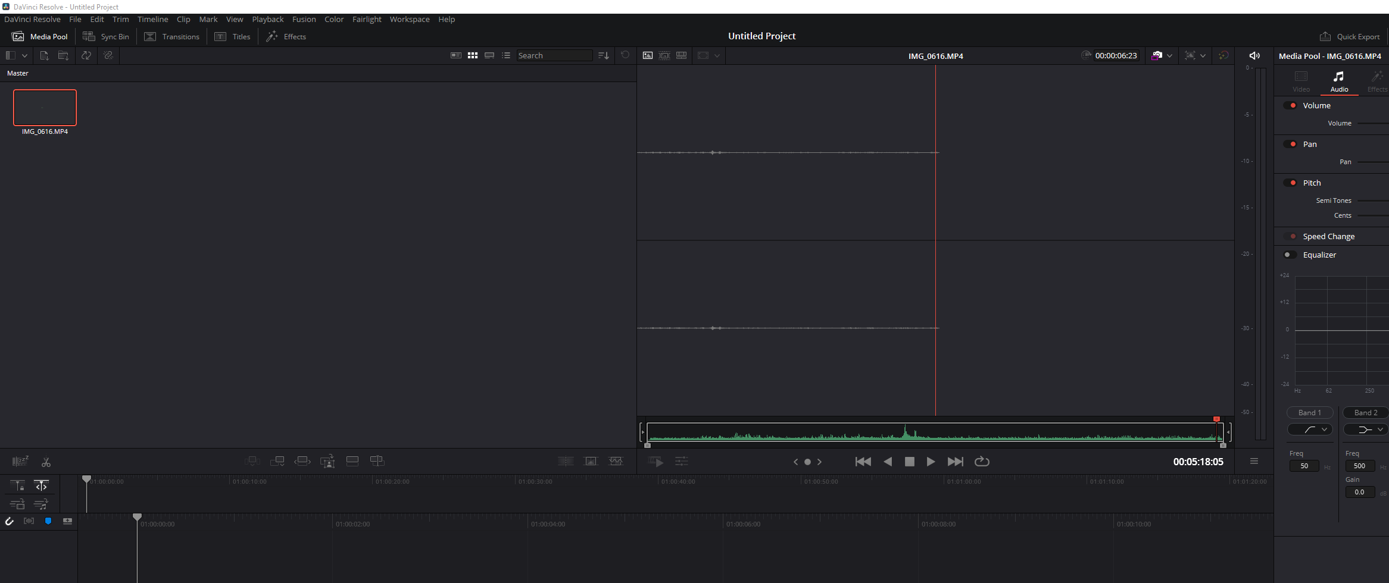1389x583 pixels.
Task: Disable the Volume toggle
Action: click(x=1290, y=105)
